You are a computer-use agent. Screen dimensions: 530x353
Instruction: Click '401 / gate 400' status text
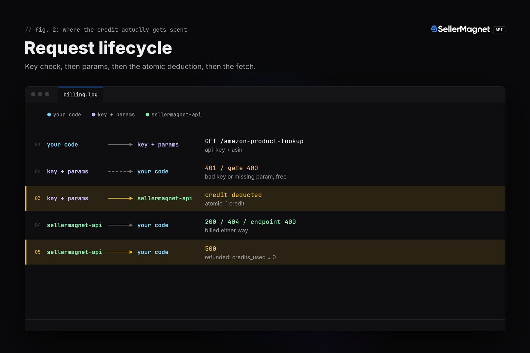(x=231, y=168)
